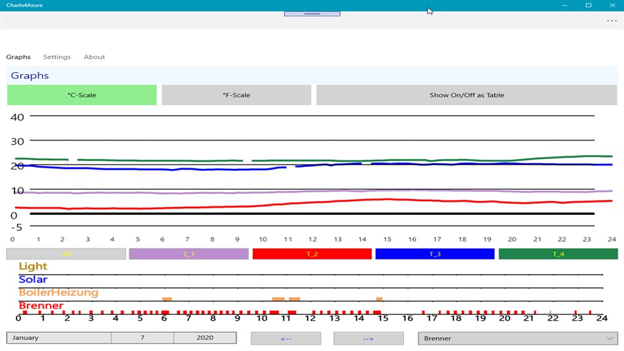
Task: Click the top handle bar under the title
Action: tap(312, 14)
